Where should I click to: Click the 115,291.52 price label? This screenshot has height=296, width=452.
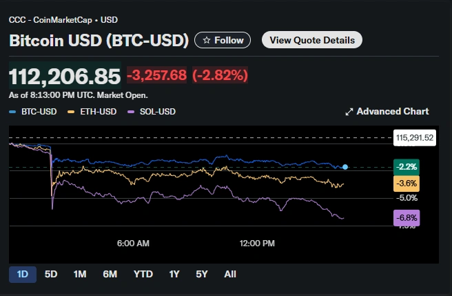[415, 138]
